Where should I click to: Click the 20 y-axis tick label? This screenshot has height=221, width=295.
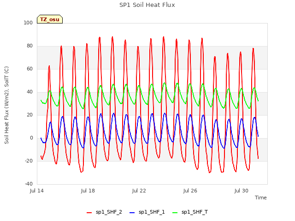pyautogui.click(x=29, y=115)
